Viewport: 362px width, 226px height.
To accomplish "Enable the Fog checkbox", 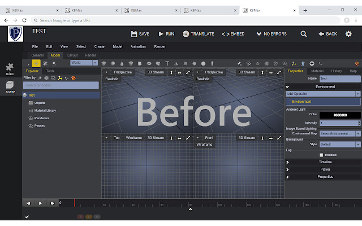I will [x=321, y=154].
